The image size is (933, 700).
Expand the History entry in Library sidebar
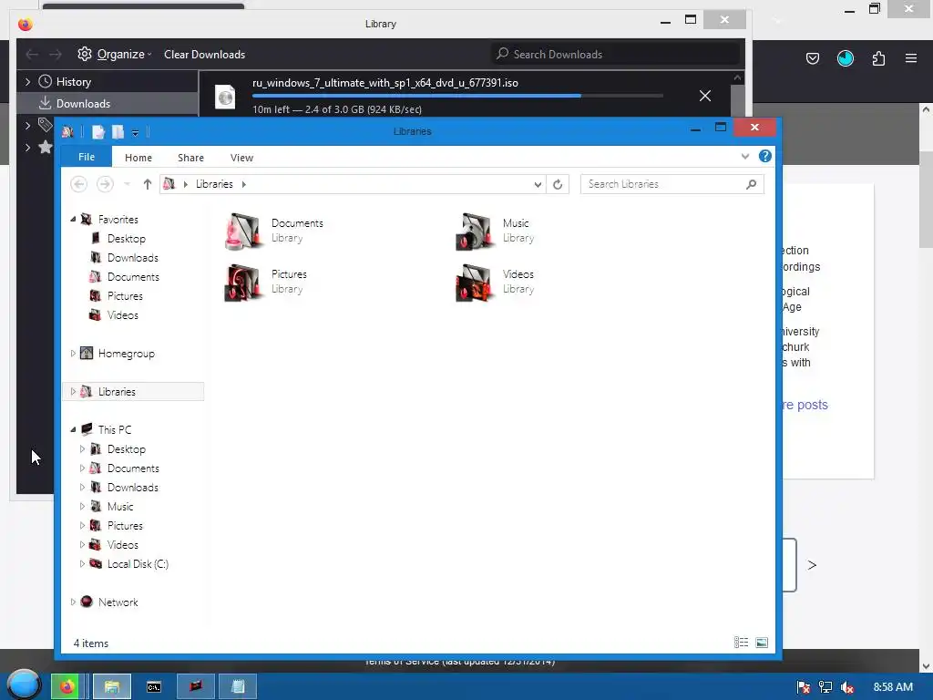pos(27,81)
